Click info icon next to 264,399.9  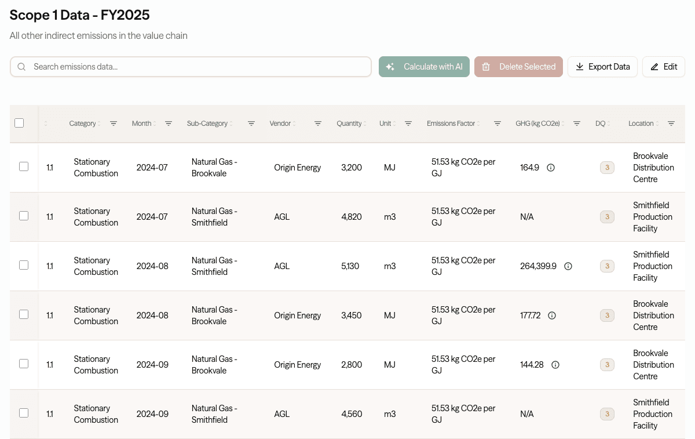coord(568,266)
